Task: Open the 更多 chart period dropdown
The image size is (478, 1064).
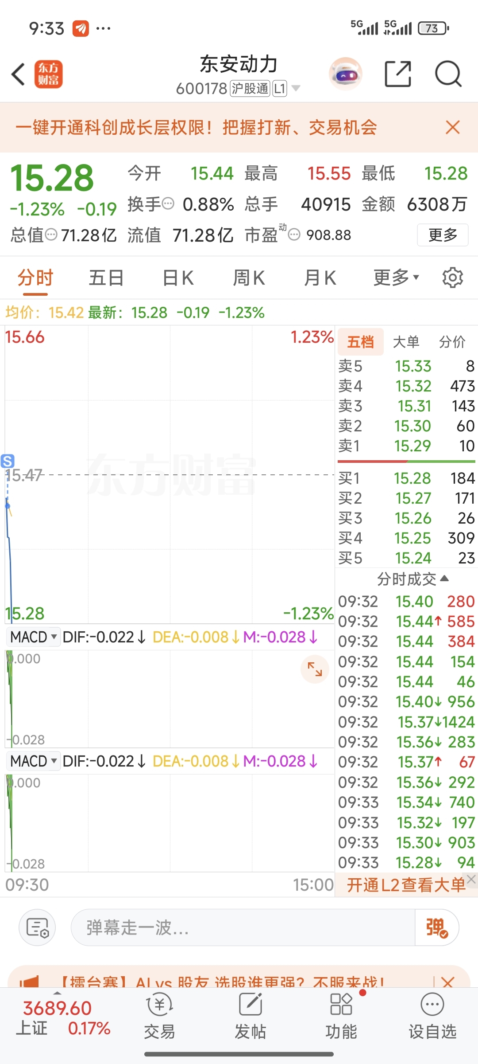Action: point(396,278)
